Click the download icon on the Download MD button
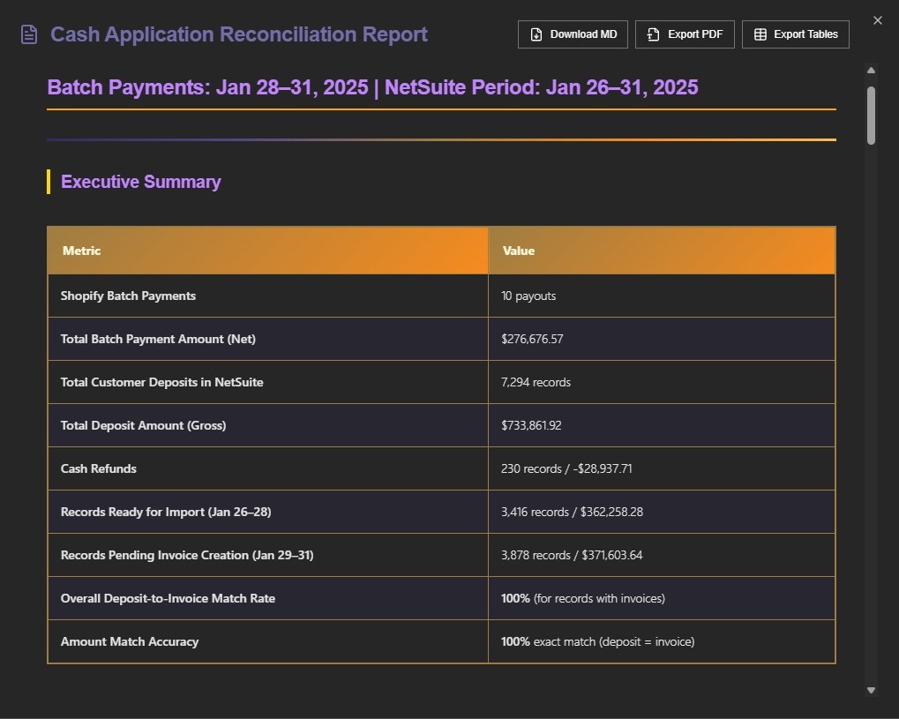 tap(536, 34)
